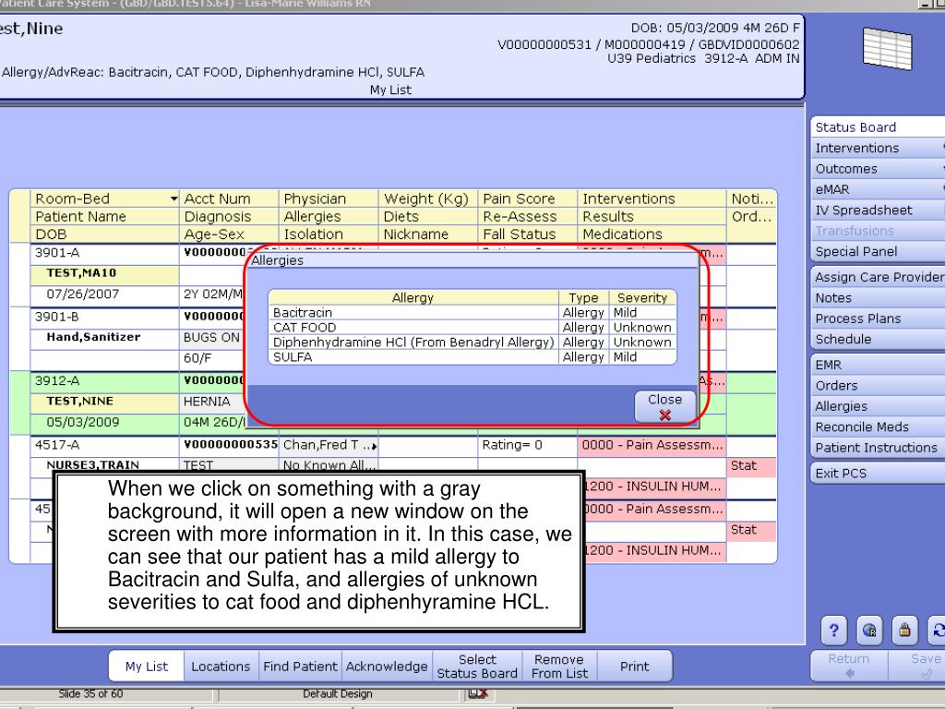
Task: Click the Severity column header
Action: click(x=642, y=298)
